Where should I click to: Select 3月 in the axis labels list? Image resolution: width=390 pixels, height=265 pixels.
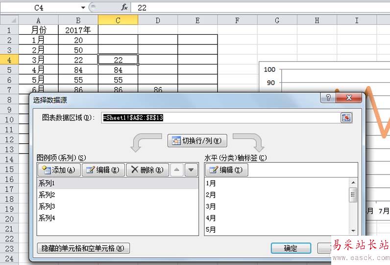[x=211, y=206]
